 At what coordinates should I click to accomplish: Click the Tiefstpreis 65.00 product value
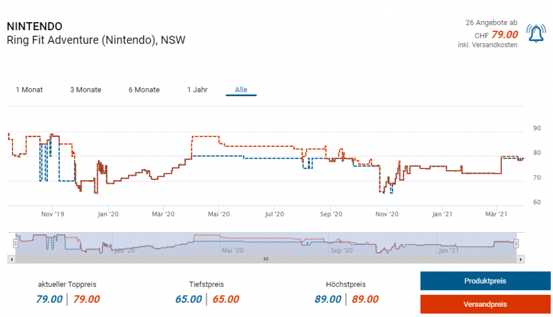click(x=188, y=299)
